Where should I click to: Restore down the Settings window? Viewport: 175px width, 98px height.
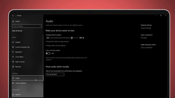coord(161,16)
